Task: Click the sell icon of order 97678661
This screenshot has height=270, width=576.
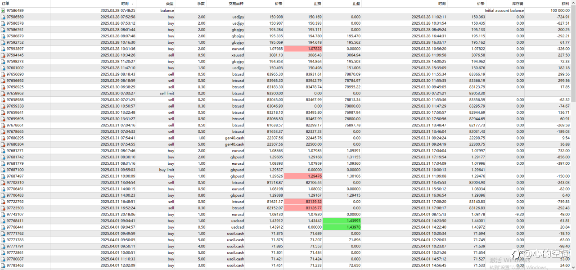Action: [3, 125]
